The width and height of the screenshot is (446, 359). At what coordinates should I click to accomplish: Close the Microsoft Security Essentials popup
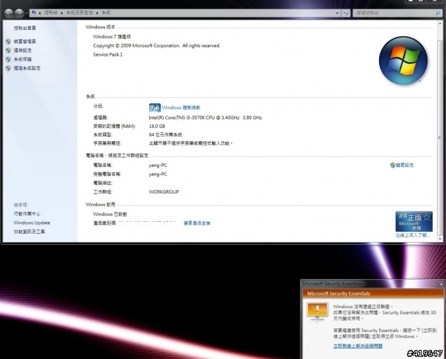pos(441,284)
